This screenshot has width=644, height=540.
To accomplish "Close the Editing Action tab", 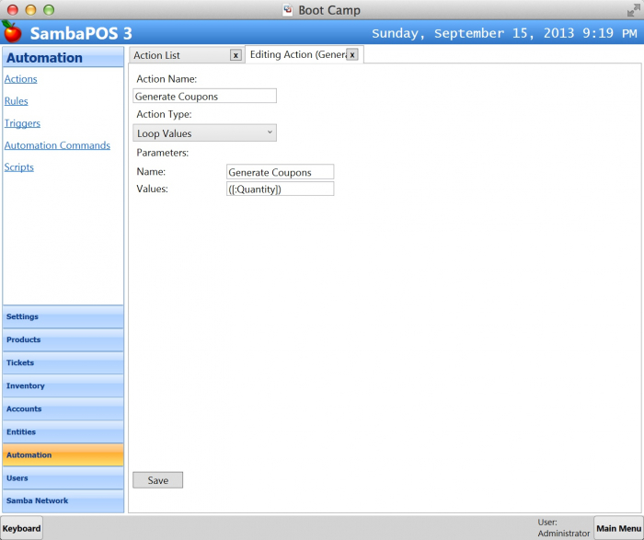I will (x=351, y=55).
